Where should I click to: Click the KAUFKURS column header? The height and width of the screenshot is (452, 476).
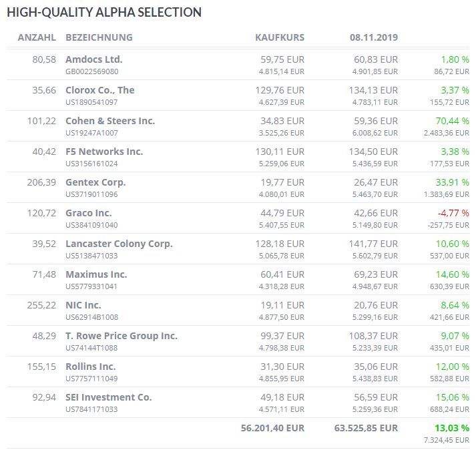tap(280, 37)
